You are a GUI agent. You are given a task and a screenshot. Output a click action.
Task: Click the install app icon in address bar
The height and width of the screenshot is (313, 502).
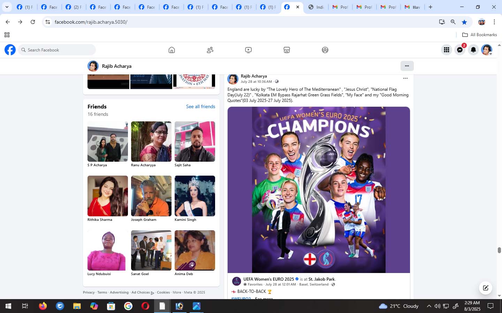pos(442,22)
